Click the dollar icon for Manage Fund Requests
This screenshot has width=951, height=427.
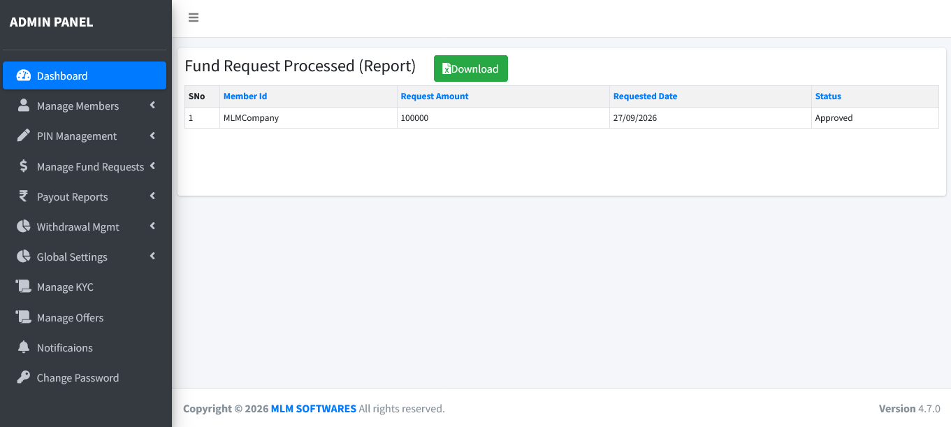[24, 166]
